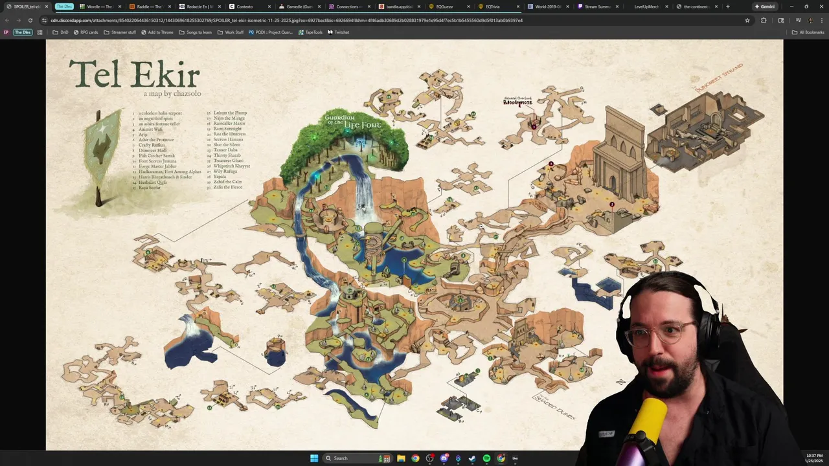
Task: Go forward one page
Action: [x=18, y=20]
